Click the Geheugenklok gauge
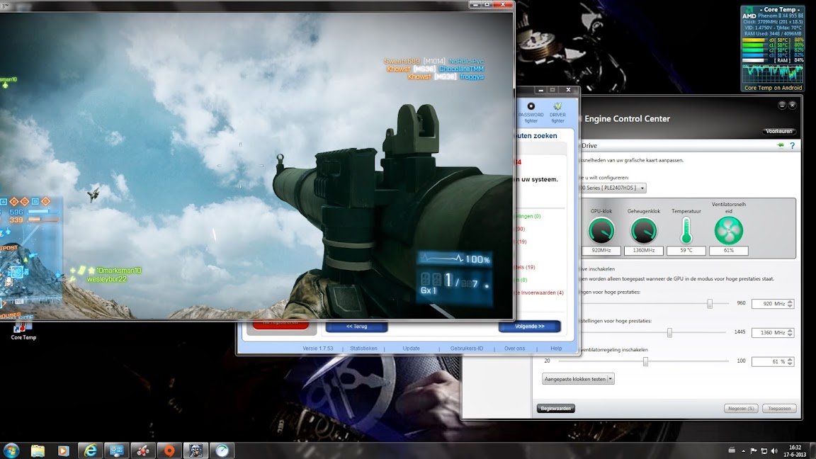The image size is (816, 459). [644, 230]
